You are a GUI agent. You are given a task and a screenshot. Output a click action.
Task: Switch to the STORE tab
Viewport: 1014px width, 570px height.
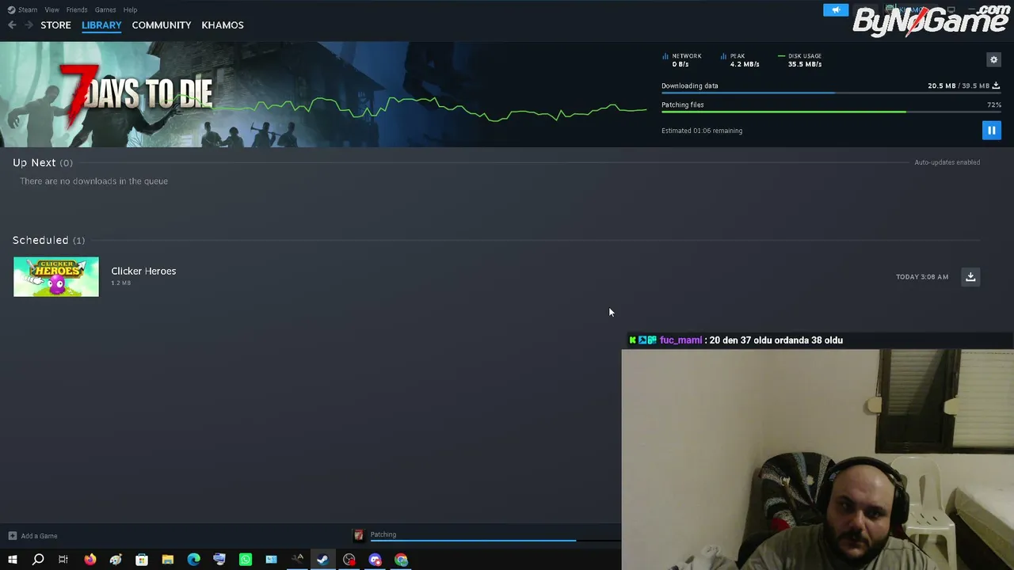click(x=55, y=25)
